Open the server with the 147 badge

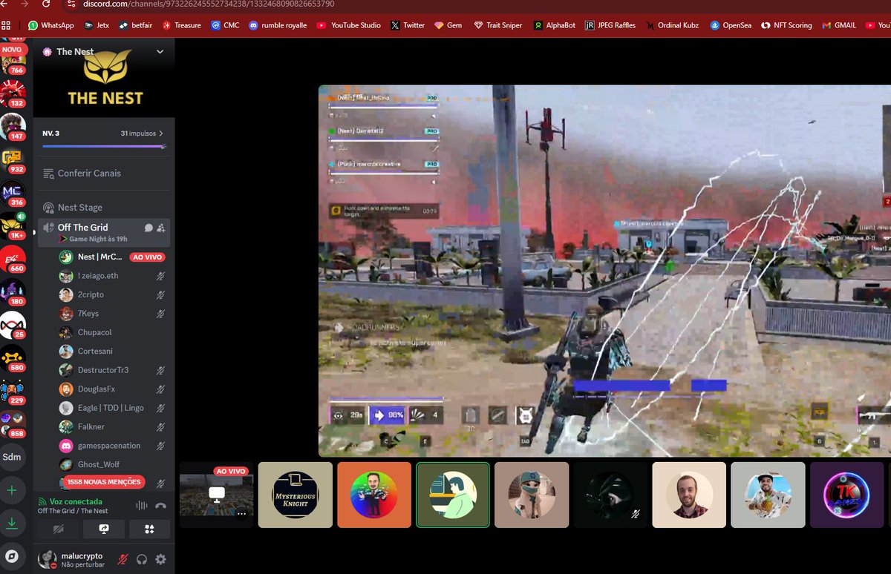[x=13, y=126]
